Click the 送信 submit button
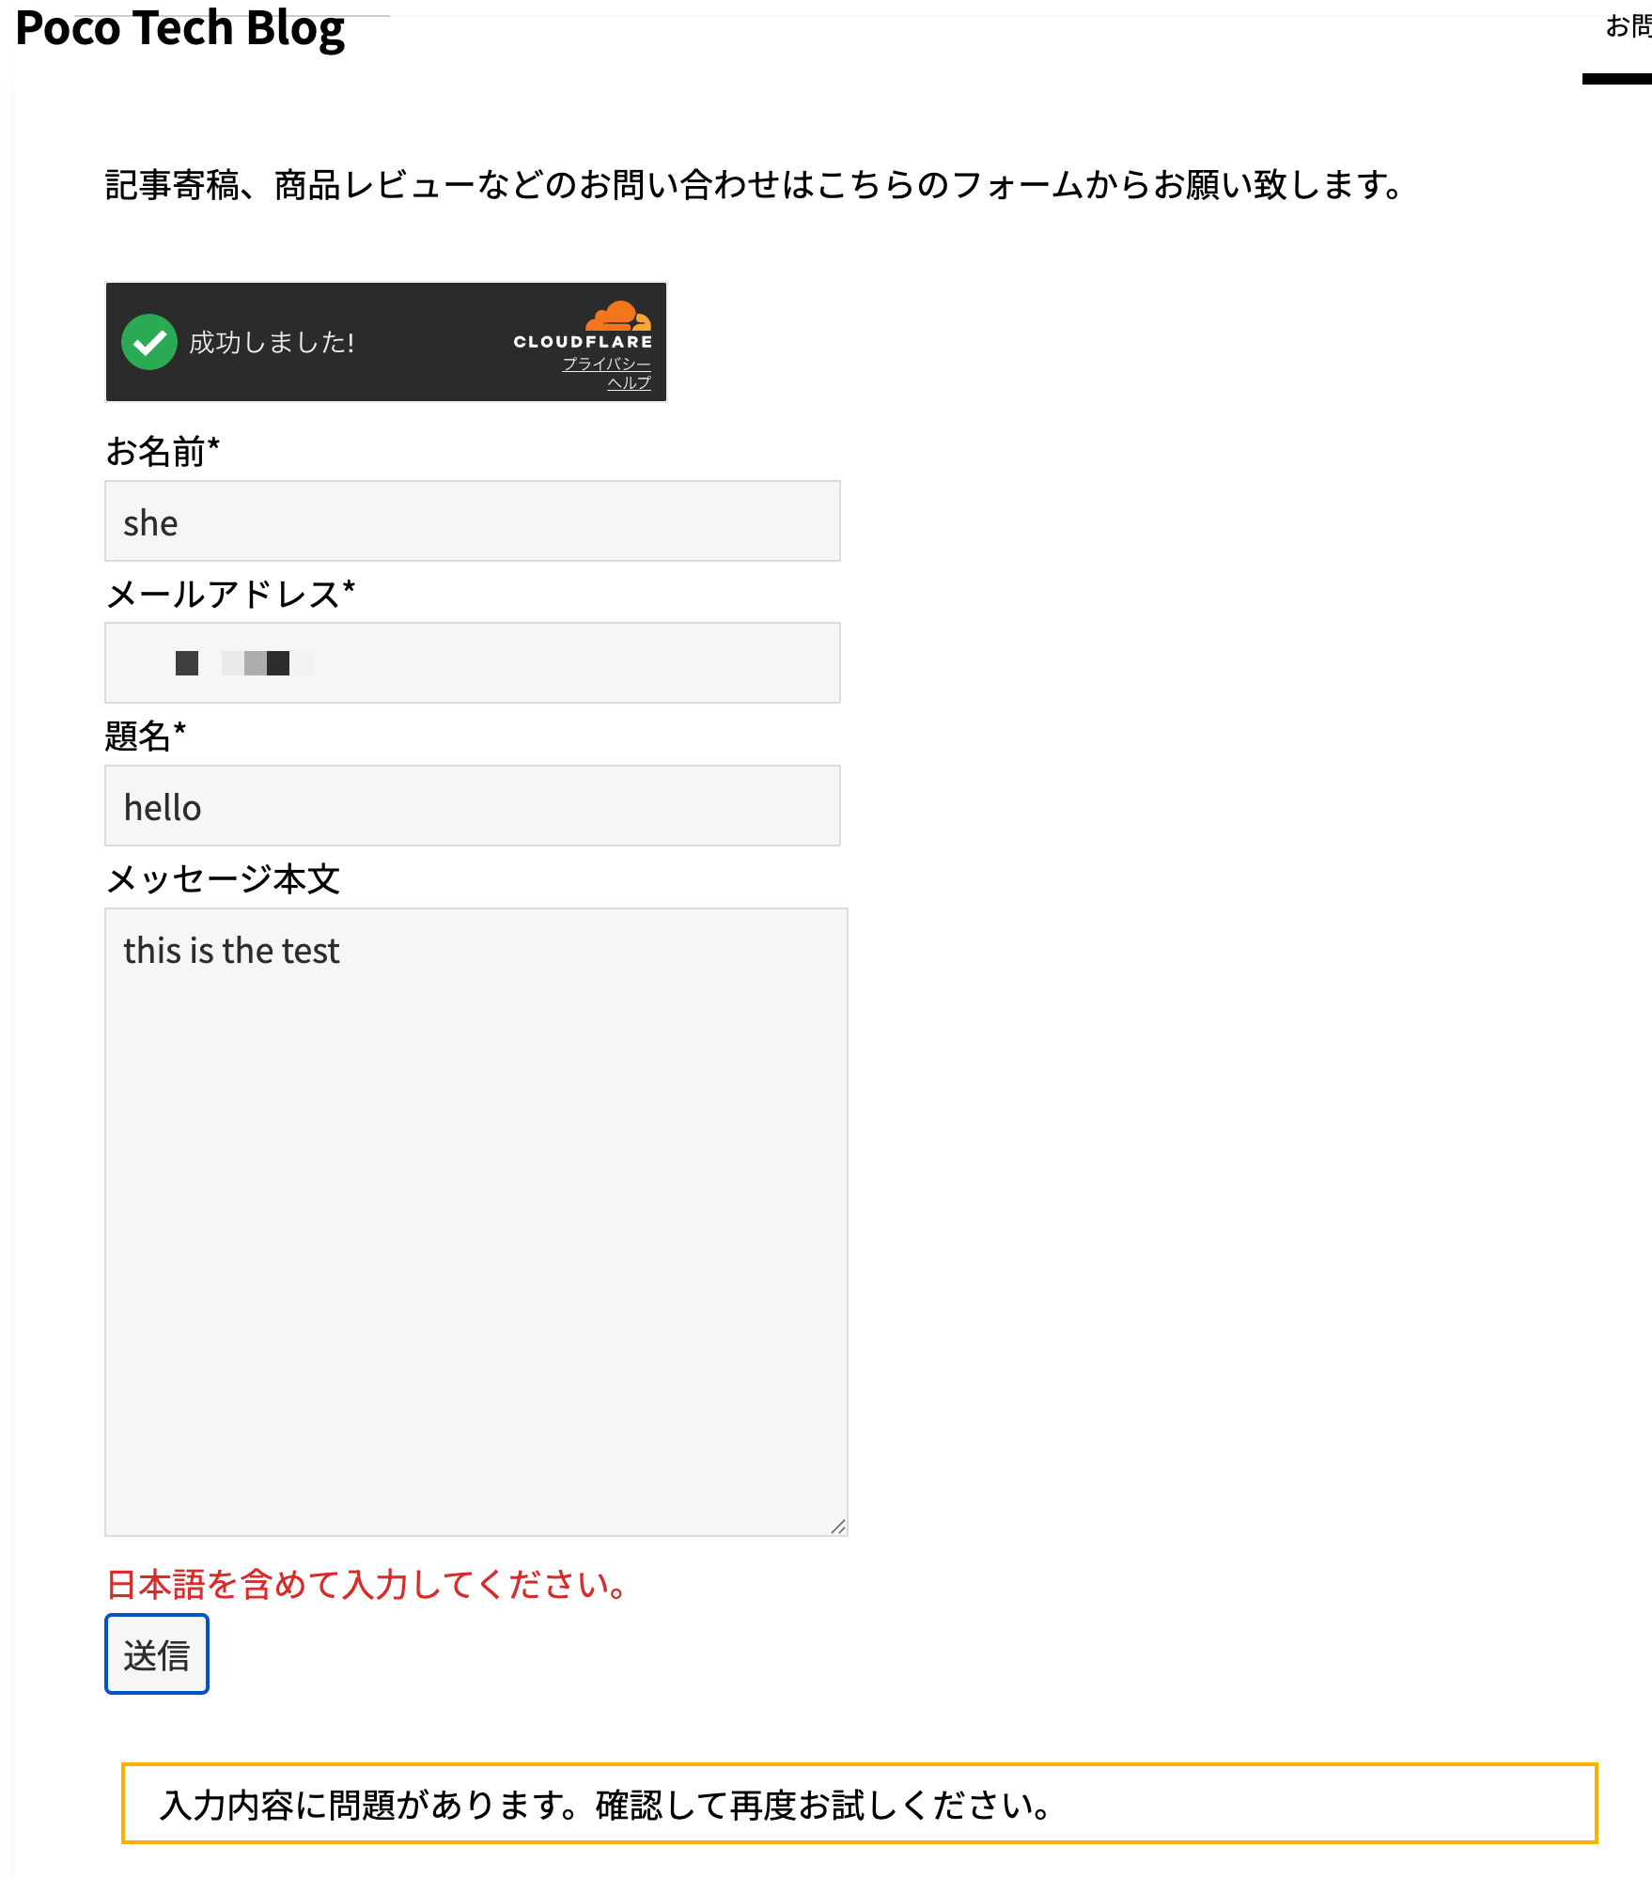This screenshot has width=1652, height=1877. [x=157, y=1654]
